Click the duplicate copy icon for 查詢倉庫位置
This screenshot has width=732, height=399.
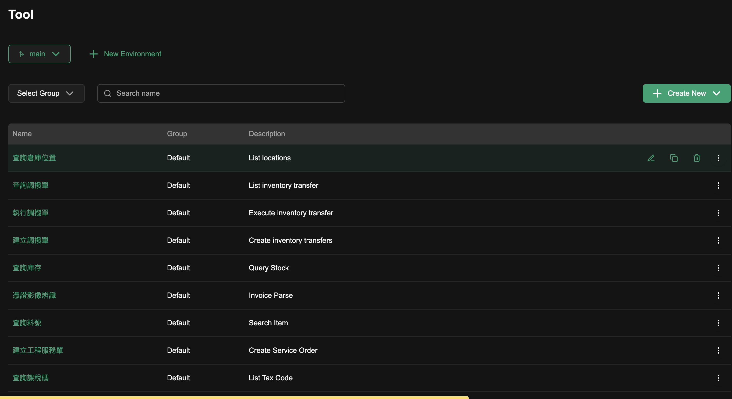point(674,158)
